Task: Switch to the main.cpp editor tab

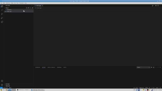Action: (38, 6)
